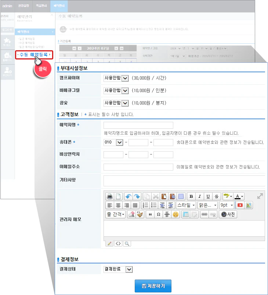Viewport: 268px width, 295px height.
Task: Maximize the memo editor with expand icon
Action: 260,196
